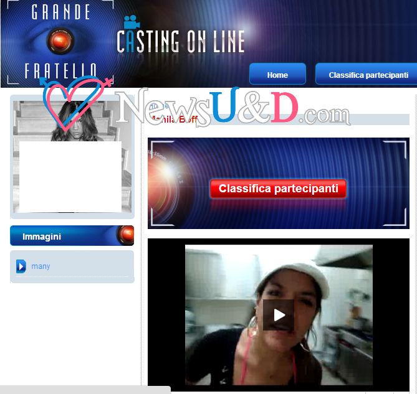Click the red Classifica partecipanti button
Image resolution: width=417 pixels, height=394 pixels.
pyautogui.click(x=278, y=189)
